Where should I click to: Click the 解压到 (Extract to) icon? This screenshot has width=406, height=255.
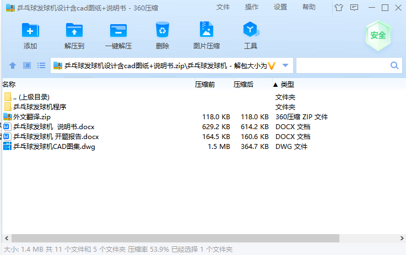click(x=74, y=30)
